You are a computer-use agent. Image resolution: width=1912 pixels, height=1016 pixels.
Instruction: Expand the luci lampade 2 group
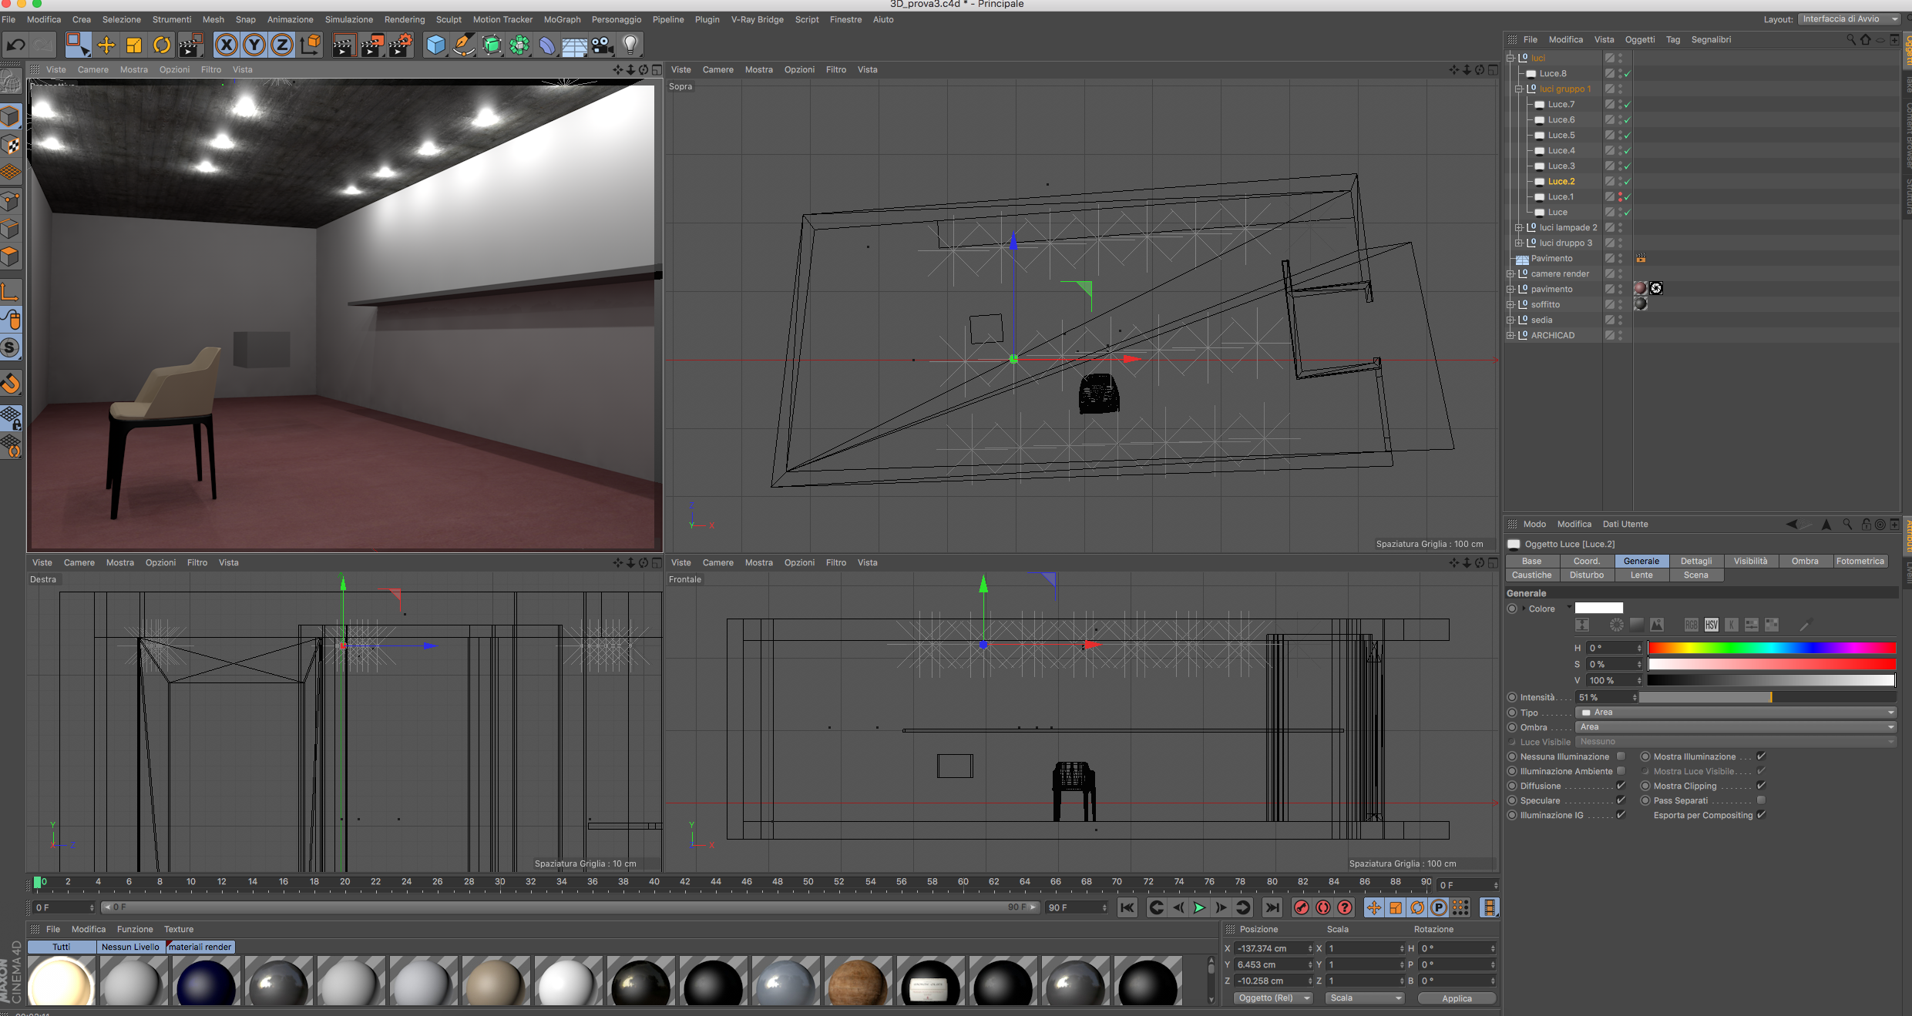click(x=1519, y=228)
